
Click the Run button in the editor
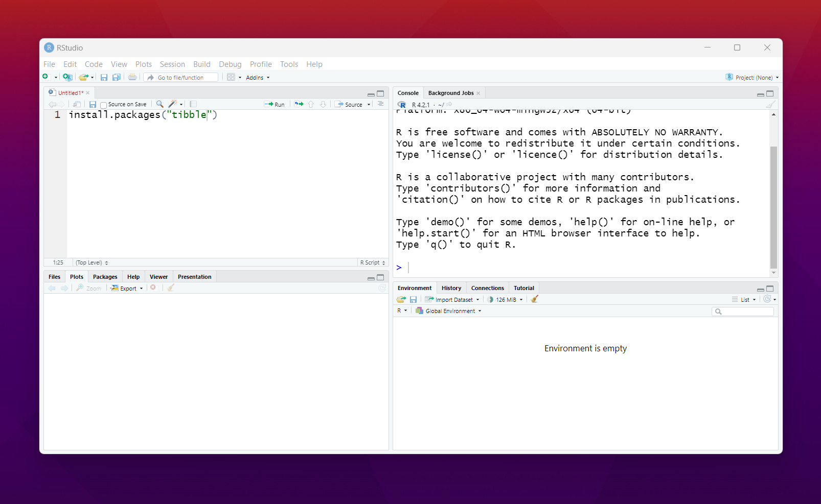(x=275, y=104)
